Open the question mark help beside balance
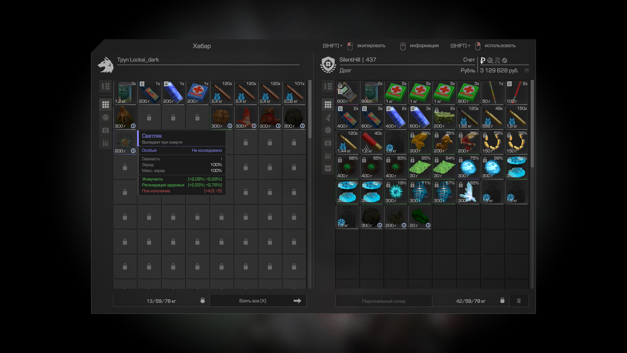This screenshot has width=627, height=353. coord(526,70)
